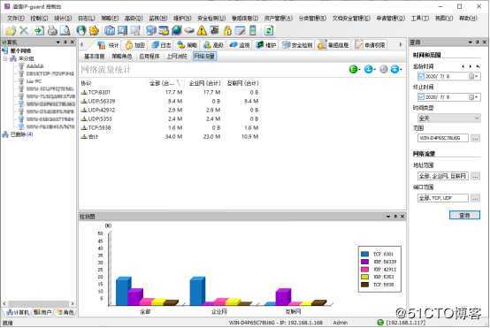The image size is (490, 328).
Task: Open the 文件(F) menu
Action: coord(16,18)
